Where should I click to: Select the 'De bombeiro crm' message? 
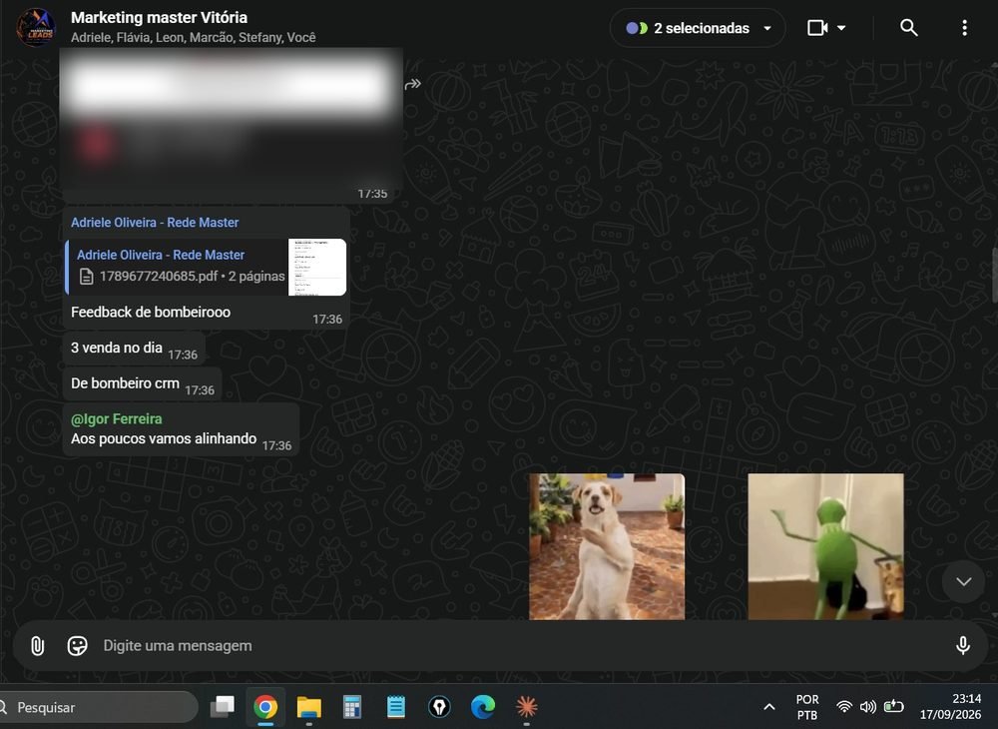coord(126,383)
